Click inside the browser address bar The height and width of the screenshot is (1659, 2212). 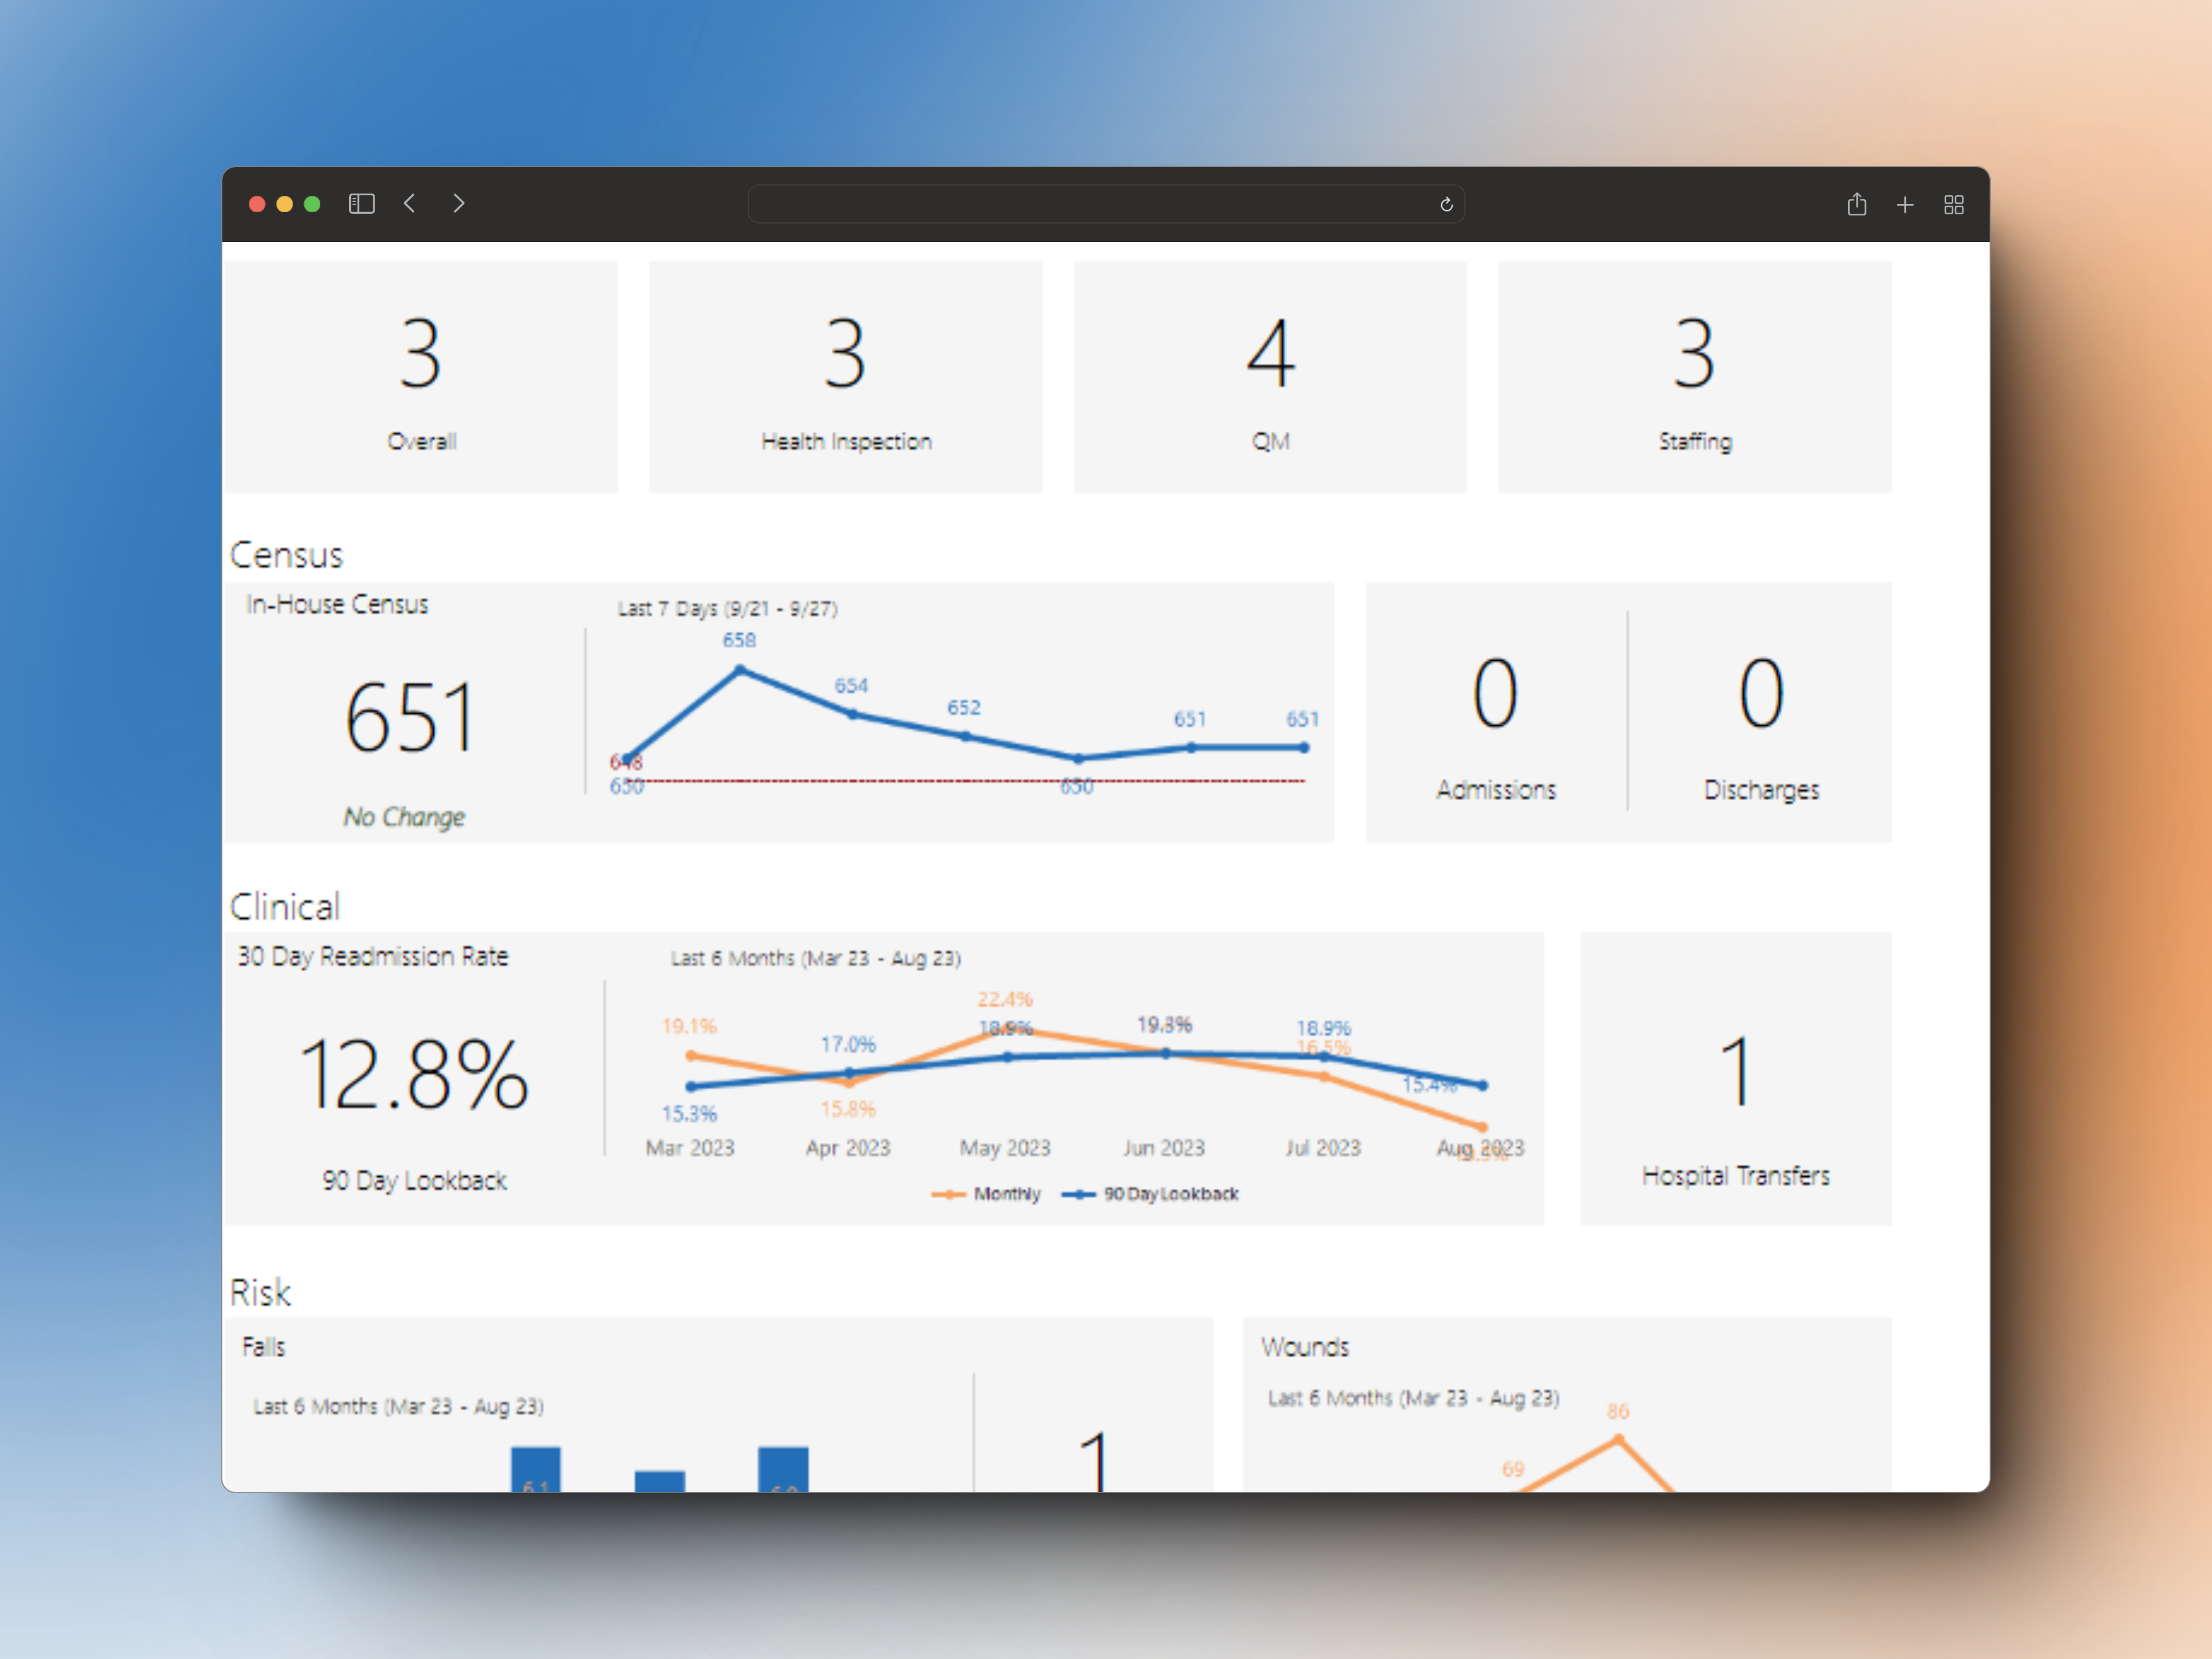click(1105, 203)
